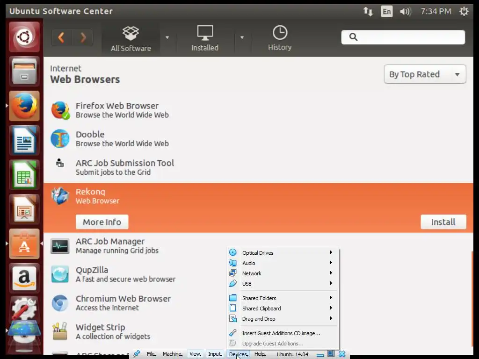Select ARC Job Submission Tool entry
Viewport: 479px width, 359px height.
[258, 168]
